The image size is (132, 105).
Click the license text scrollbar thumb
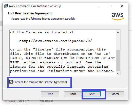coord(118,61)
